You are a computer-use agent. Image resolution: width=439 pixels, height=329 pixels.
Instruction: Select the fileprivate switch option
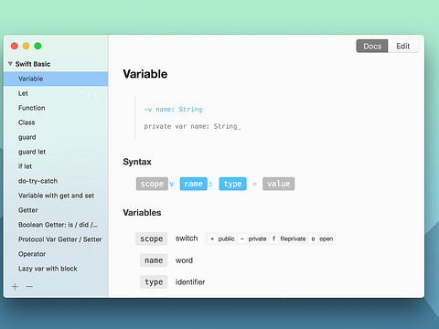289,239
